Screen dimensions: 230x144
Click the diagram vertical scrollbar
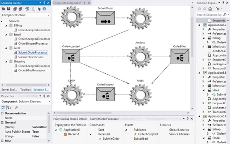coord(192,37)
